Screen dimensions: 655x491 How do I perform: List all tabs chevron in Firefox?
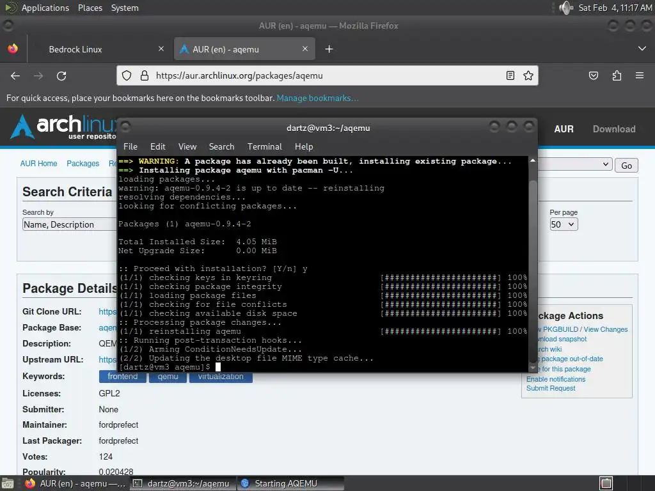coord(642,49)
